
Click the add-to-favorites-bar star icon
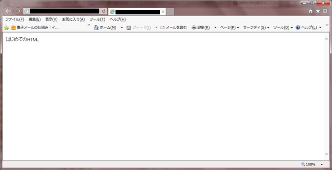pos(6,27)
